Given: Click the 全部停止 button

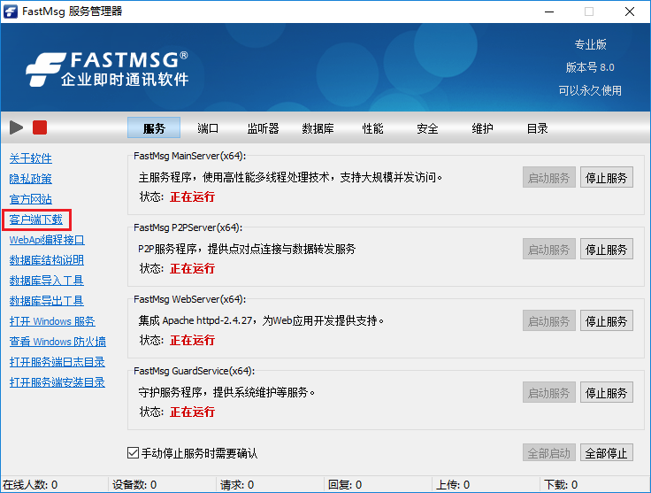Looking at the screenshot, I should point(606,452).
